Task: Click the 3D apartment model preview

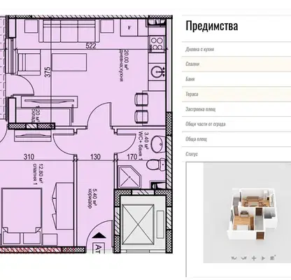Action: click(x=247, y=213)
